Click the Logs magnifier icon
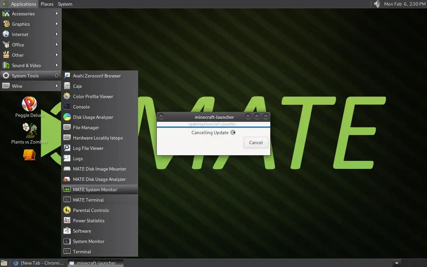This screenshot has height=267, width=427. click(x=67, y=159)
